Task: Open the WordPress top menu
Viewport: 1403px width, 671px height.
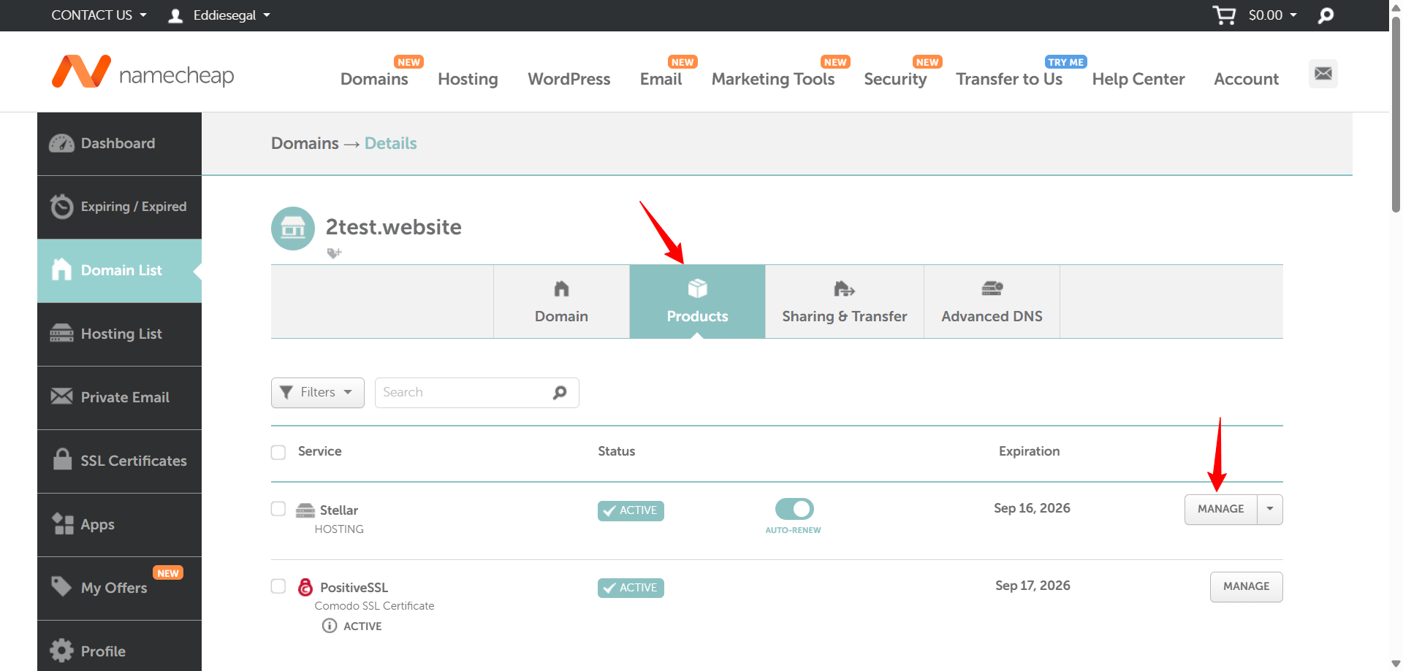Action: point(569,79)
